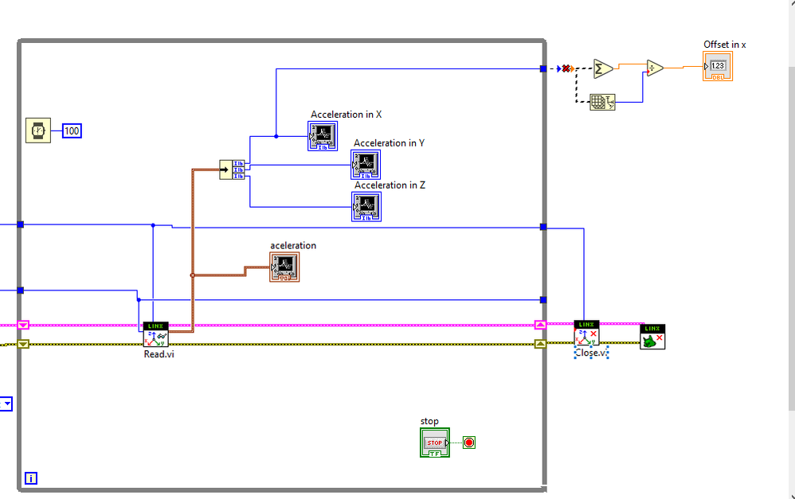Click the Offset in x numeric indicator
795x499 pixels.
click(718, 66)
